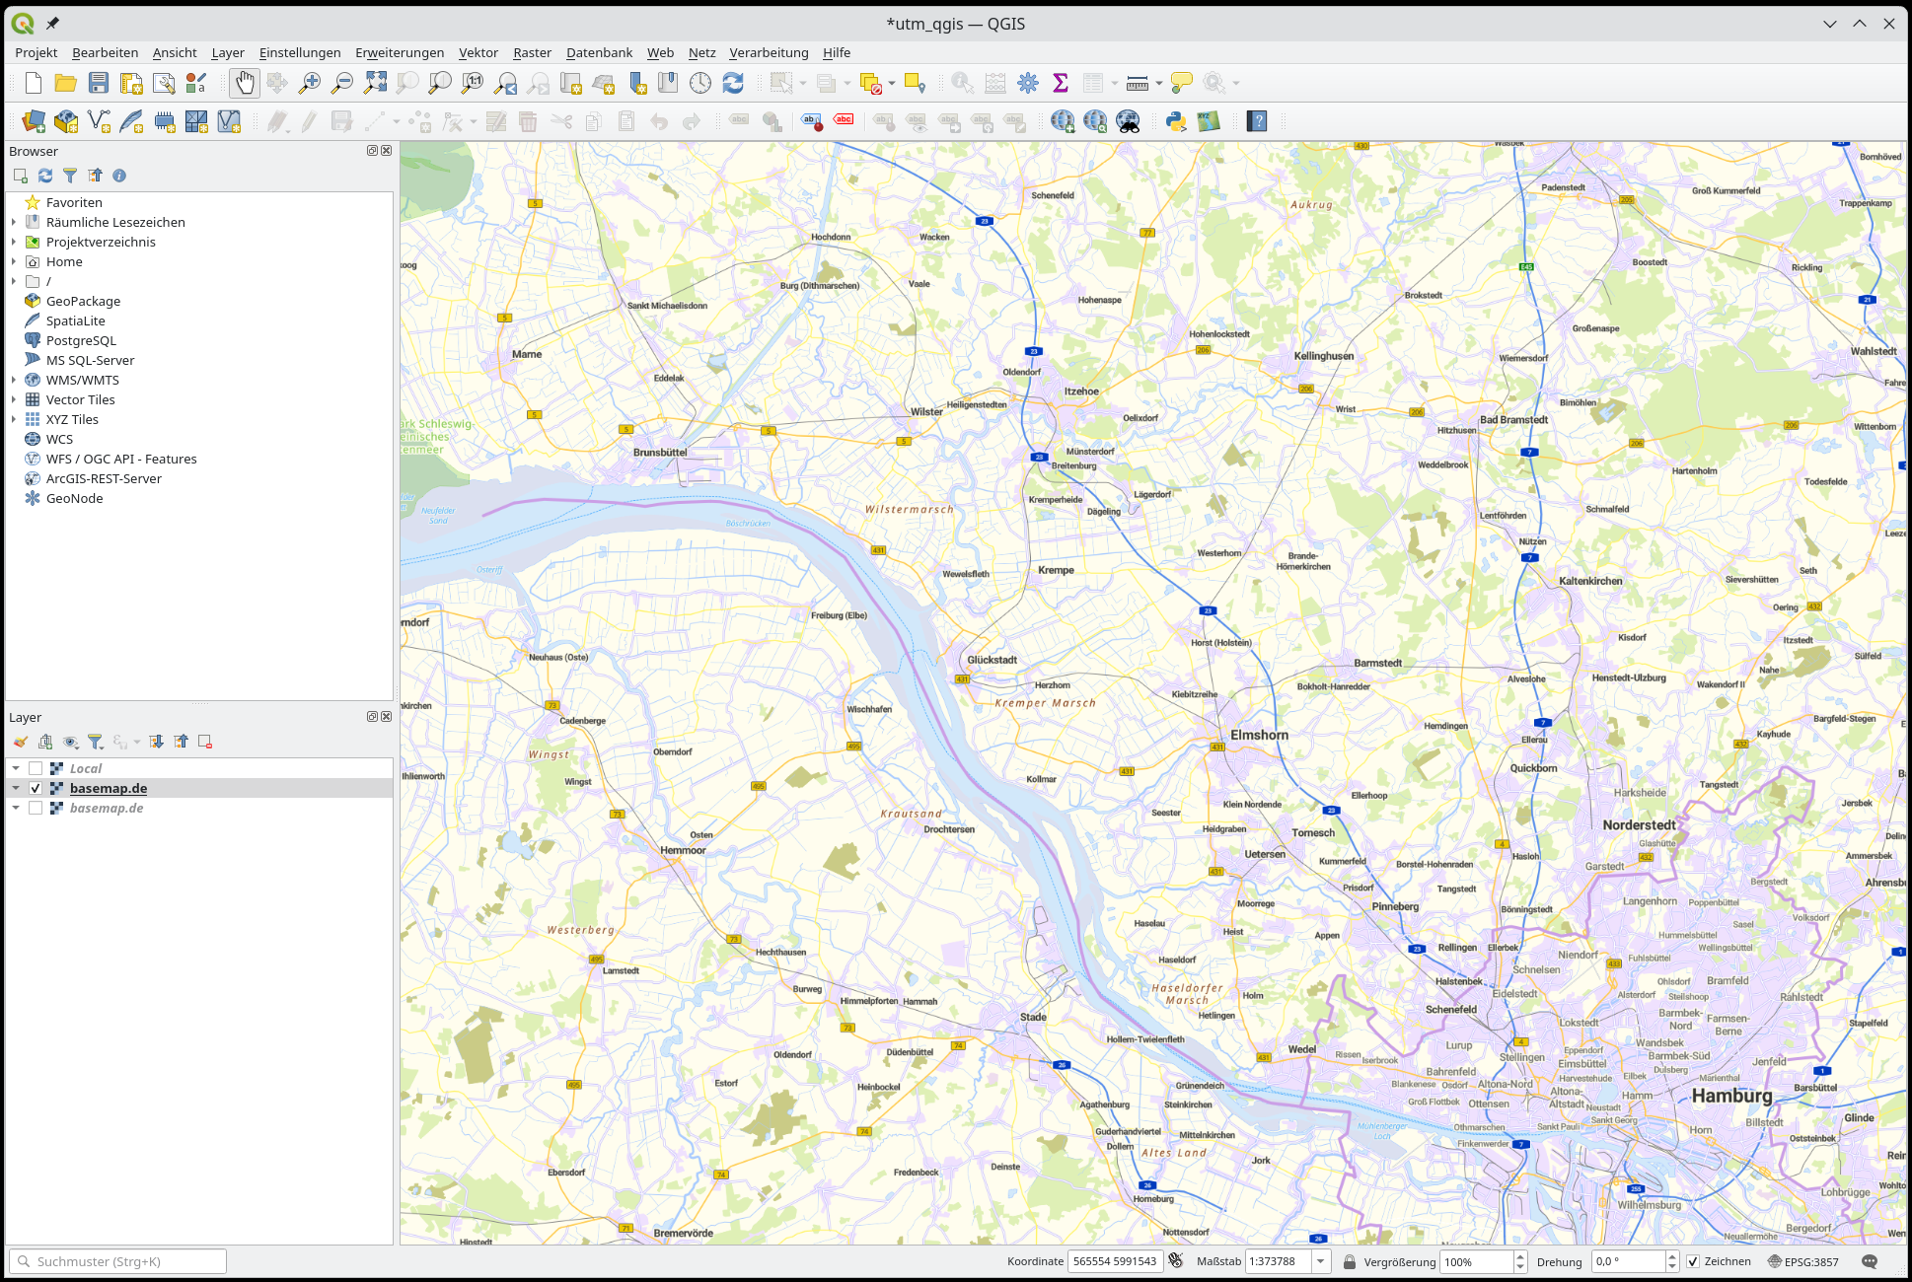Image resolution: width=1912 pixels, height=1282 pixels.
Task: Open an existing project folder icon
Action: point(66,83)
